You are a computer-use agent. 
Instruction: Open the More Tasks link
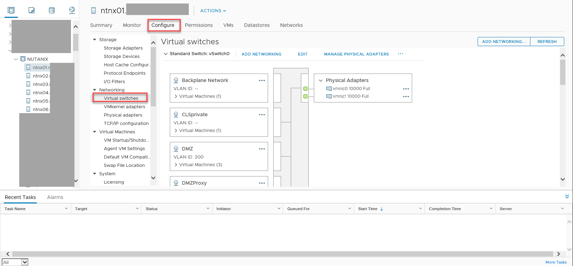(556, 262)
